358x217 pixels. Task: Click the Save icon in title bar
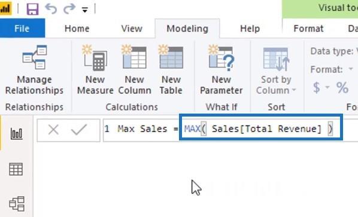click(33, 9)
